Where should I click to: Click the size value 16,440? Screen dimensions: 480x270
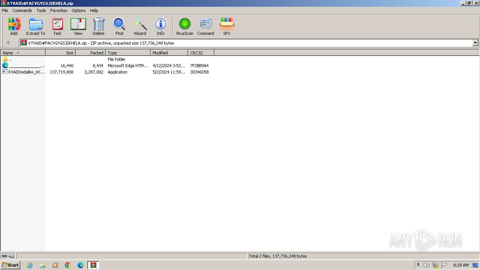(67, 66)
